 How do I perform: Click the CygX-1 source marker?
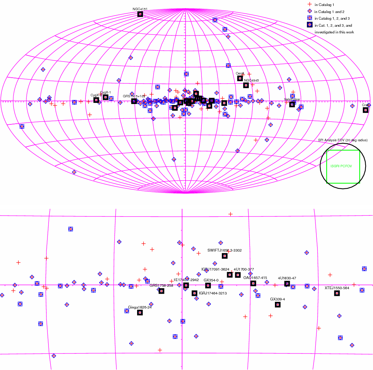pos(105,97)
